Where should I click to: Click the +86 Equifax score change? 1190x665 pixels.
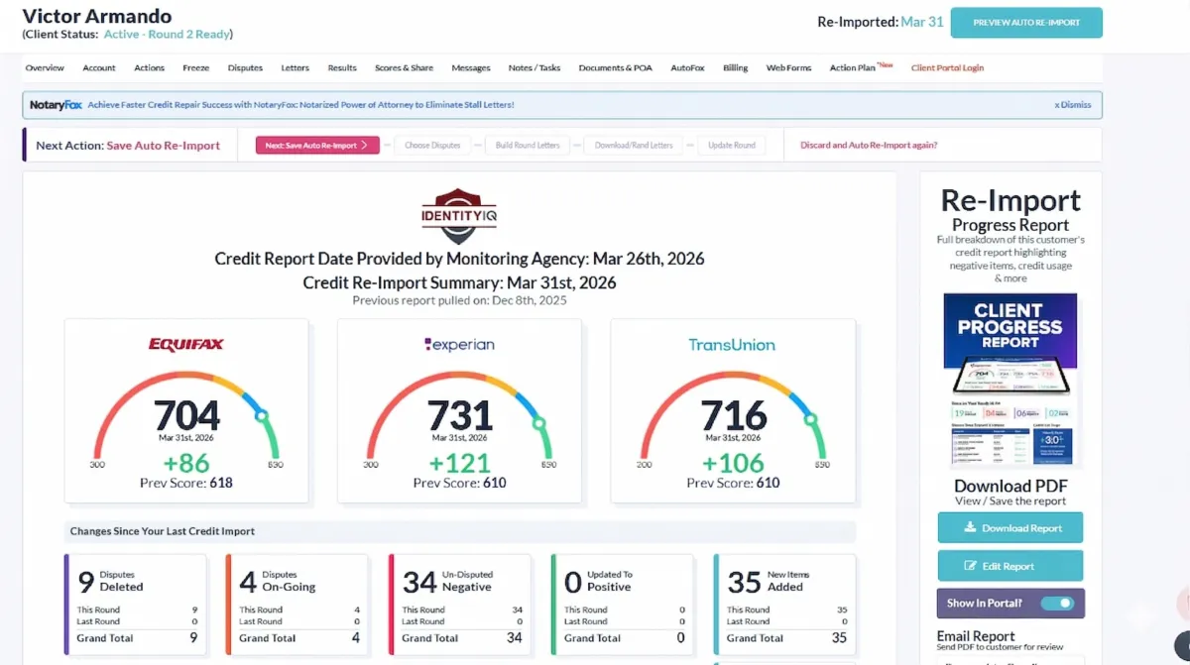pos(186,463)
